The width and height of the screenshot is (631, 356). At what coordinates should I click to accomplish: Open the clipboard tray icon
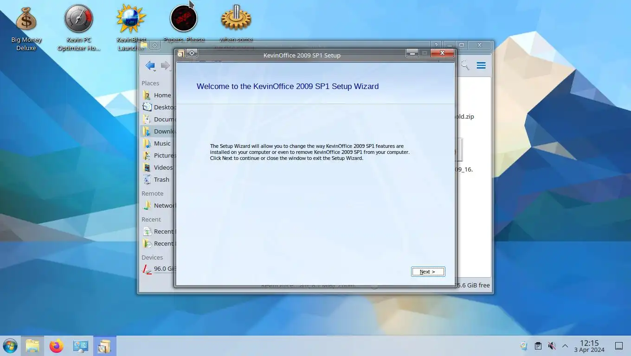click(538, 346)
